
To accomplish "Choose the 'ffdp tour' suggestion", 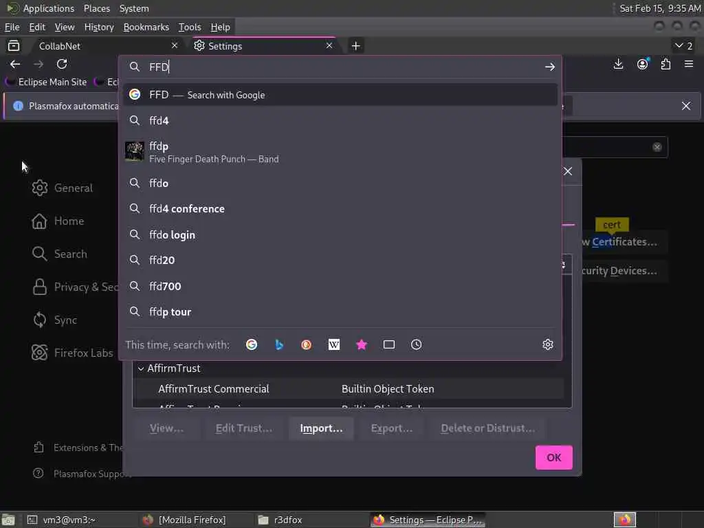I will 340,312.
